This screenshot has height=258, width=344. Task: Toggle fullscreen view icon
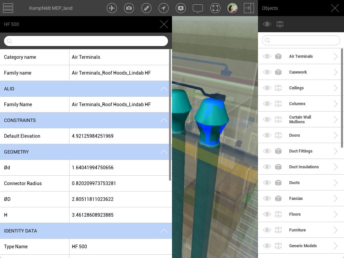(x=215, y=8)
